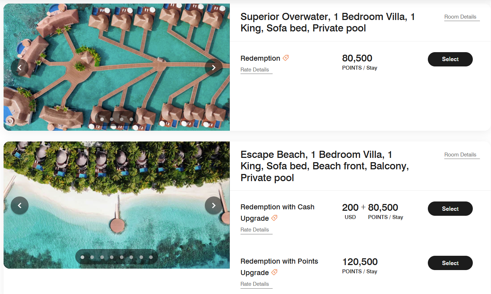Select the 200 USD plus points rate
The height and width of the screenshot is (294, 491).
pyautogui.click(x=450, y=209)
